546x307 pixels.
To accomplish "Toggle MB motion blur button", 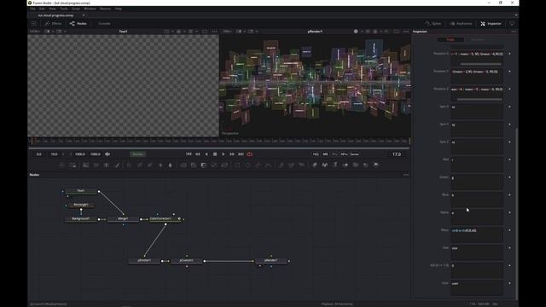I will [x=325, y=154].
